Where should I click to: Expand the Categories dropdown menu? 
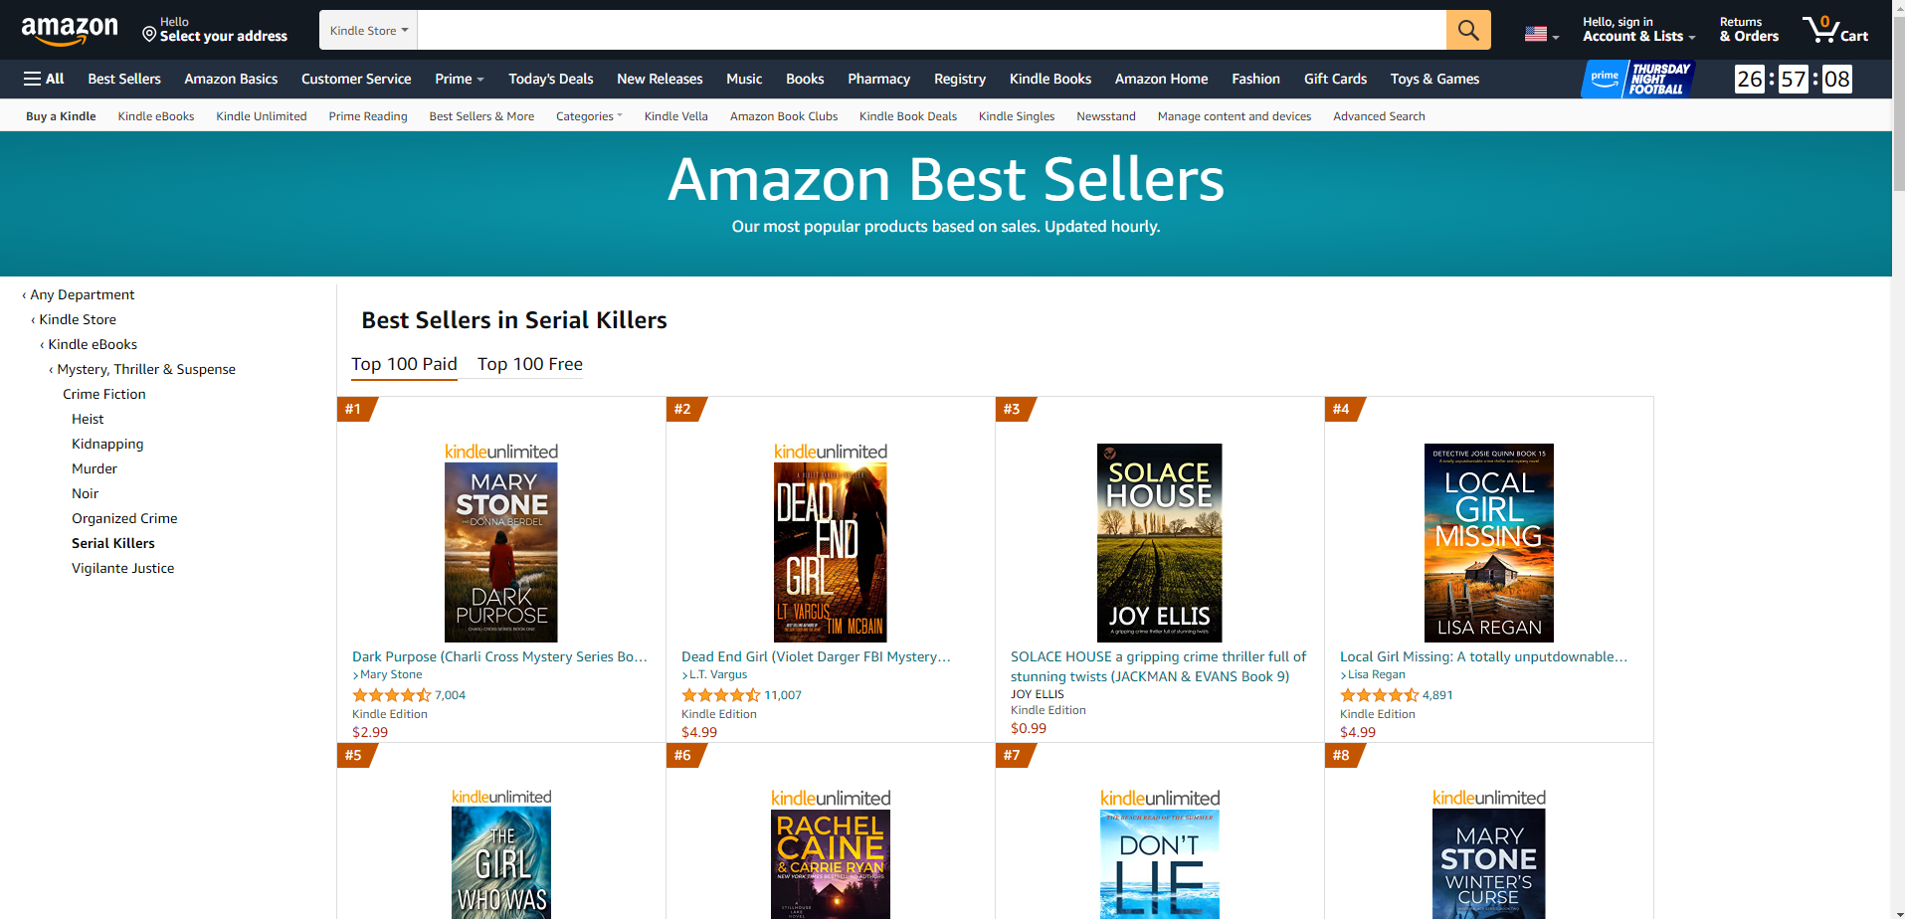589,116
